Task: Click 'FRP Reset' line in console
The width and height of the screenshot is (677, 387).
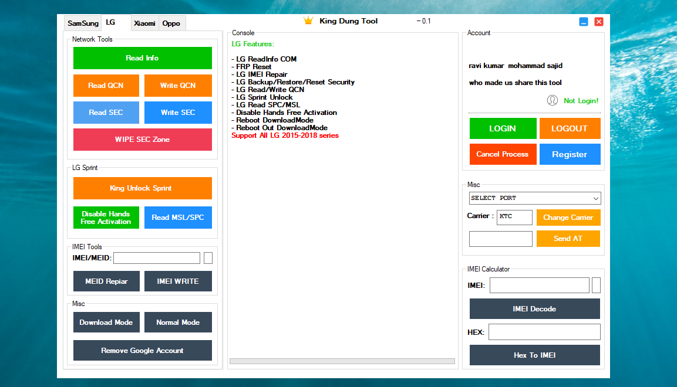Action: [252, 67]
